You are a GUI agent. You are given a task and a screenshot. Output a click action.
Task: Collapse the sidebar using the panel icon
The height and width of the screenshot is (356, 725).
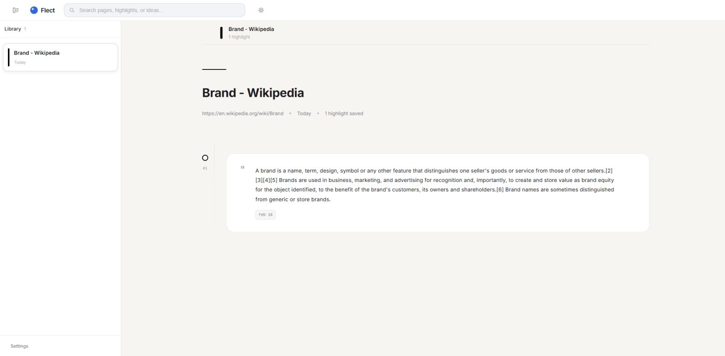pyautogui.click(x=16, y=10)
